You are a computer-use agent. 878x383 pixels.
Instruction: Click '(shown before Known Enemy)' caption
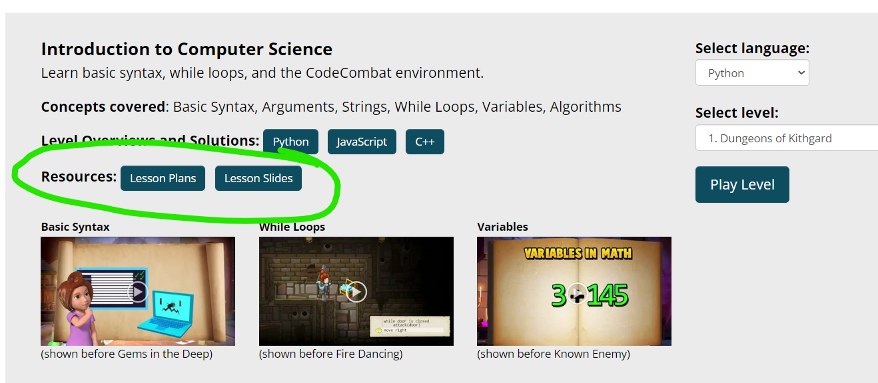(554, 354)
